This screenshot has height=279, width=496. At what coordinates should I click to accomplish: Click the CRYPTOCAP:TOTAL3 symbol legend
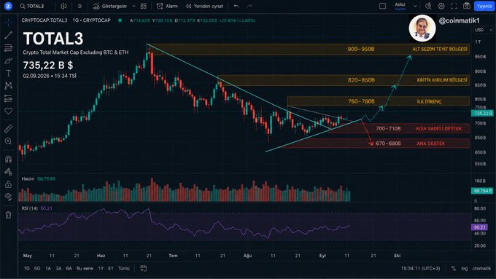click(x=44, y=20)
